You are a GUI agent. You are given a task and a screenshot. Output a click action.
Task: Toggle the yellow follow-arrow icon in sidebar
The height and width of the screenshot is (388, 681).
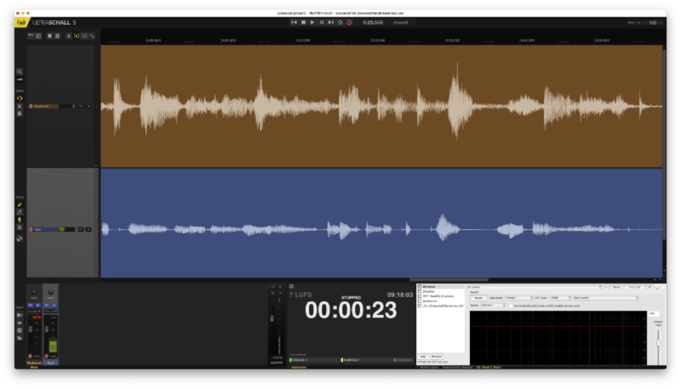click(19, 79)
